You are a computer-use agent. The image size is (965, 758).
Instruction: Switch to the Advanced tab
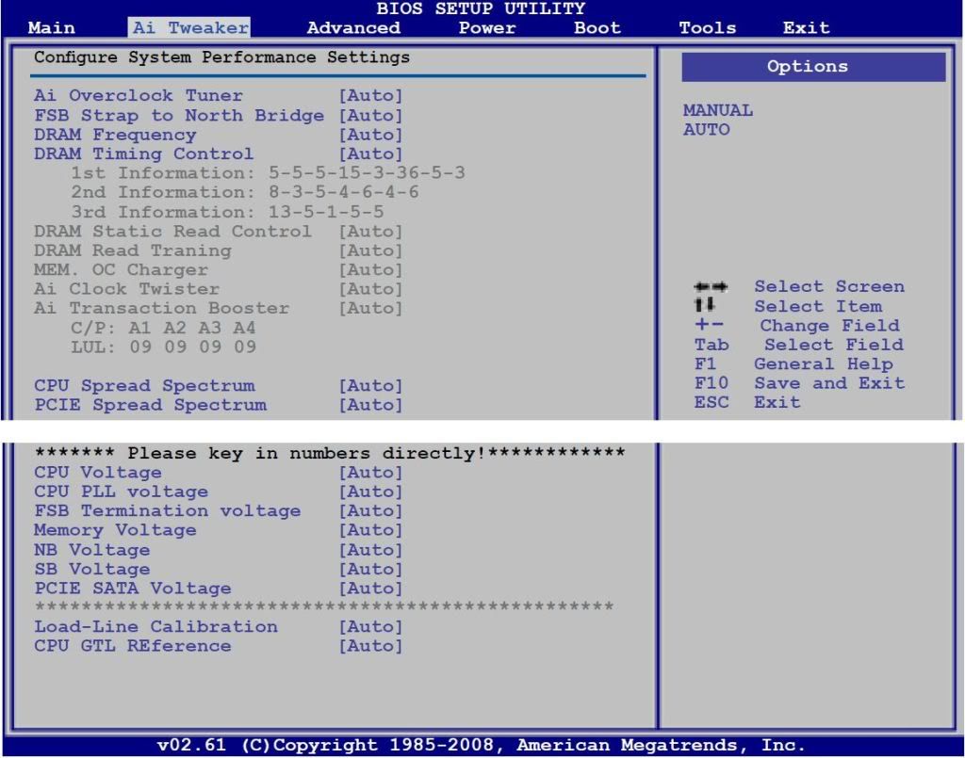point(353,28)
